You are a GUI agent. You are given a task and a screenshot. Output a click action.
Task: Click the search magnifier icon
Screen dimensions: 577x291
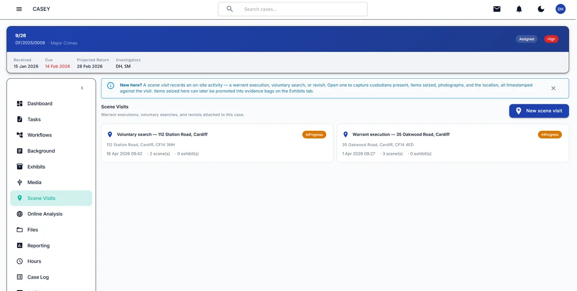pos(230,9)
